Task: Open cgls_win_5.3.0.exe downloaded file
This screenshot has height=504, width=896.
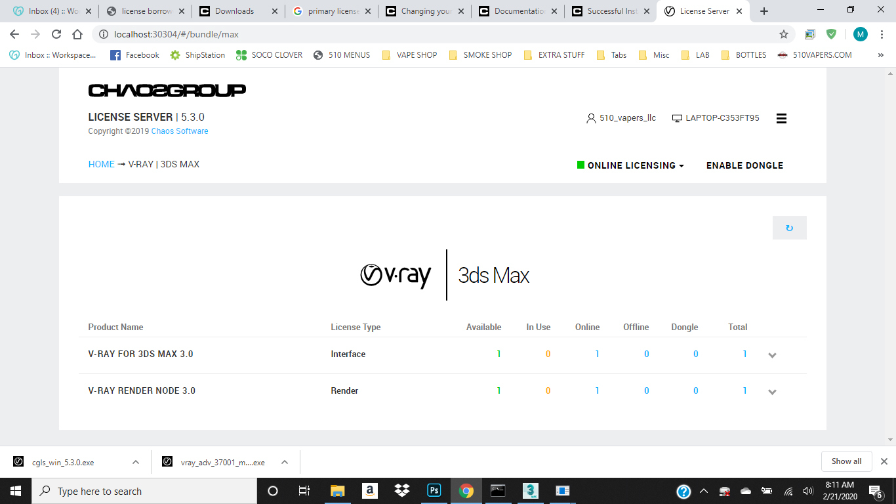Action: pos(63,463)
